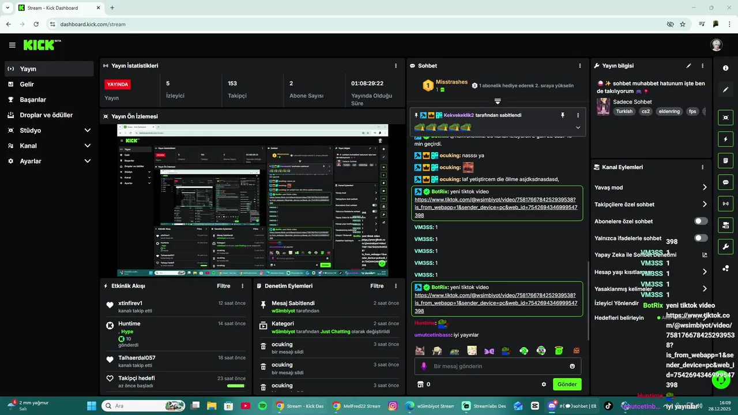Viewport: 738px width, 415px height.
Task: Go to Gelir in the left sidebar
Action: (x=49, y=84)
